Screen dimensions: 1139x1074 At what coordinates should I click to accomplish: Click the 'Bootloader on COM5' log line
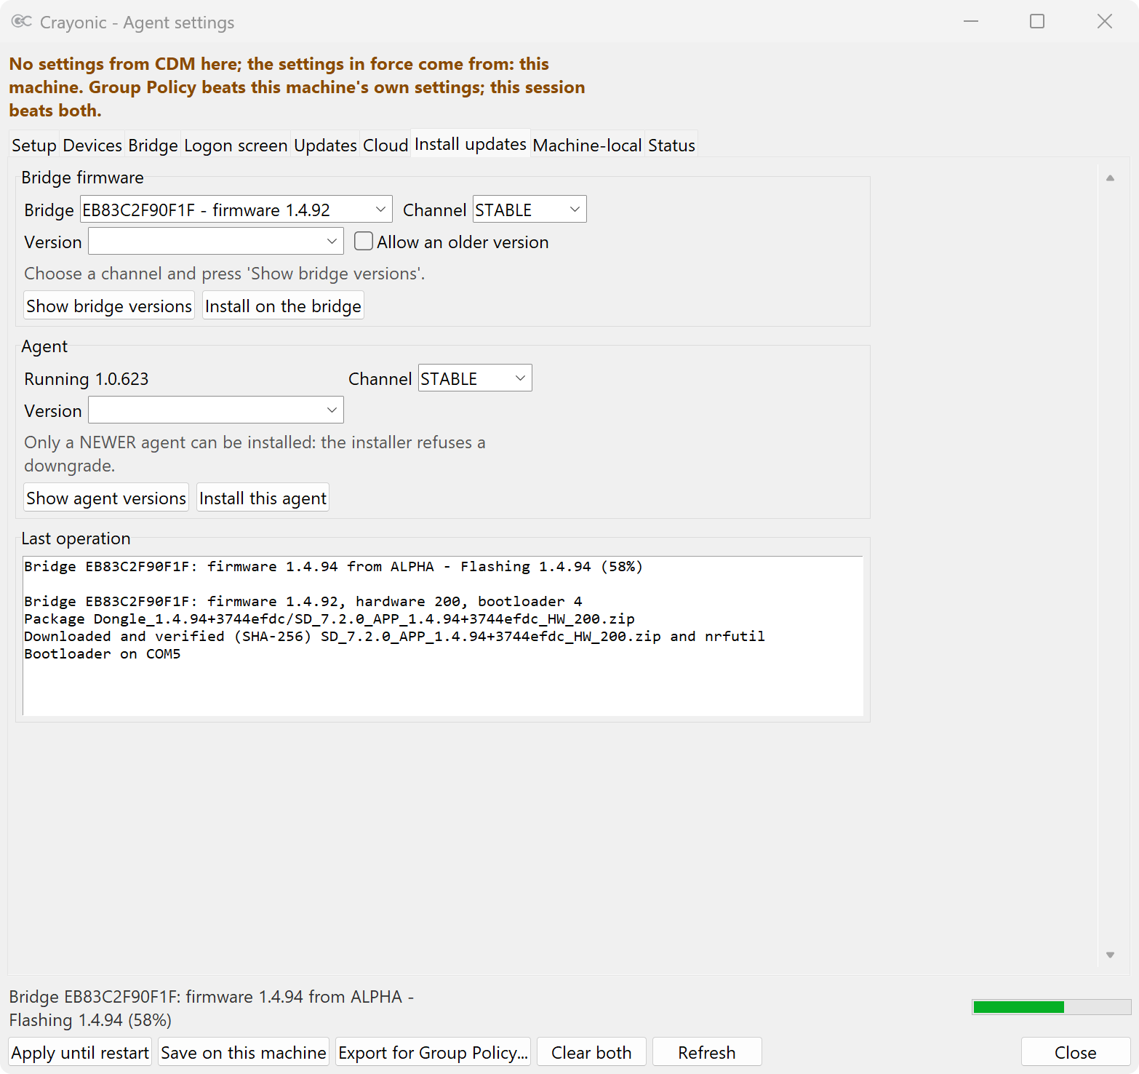click(x=103, y=653)
